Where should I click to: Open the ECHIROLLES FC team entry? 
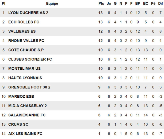(24, 22)
